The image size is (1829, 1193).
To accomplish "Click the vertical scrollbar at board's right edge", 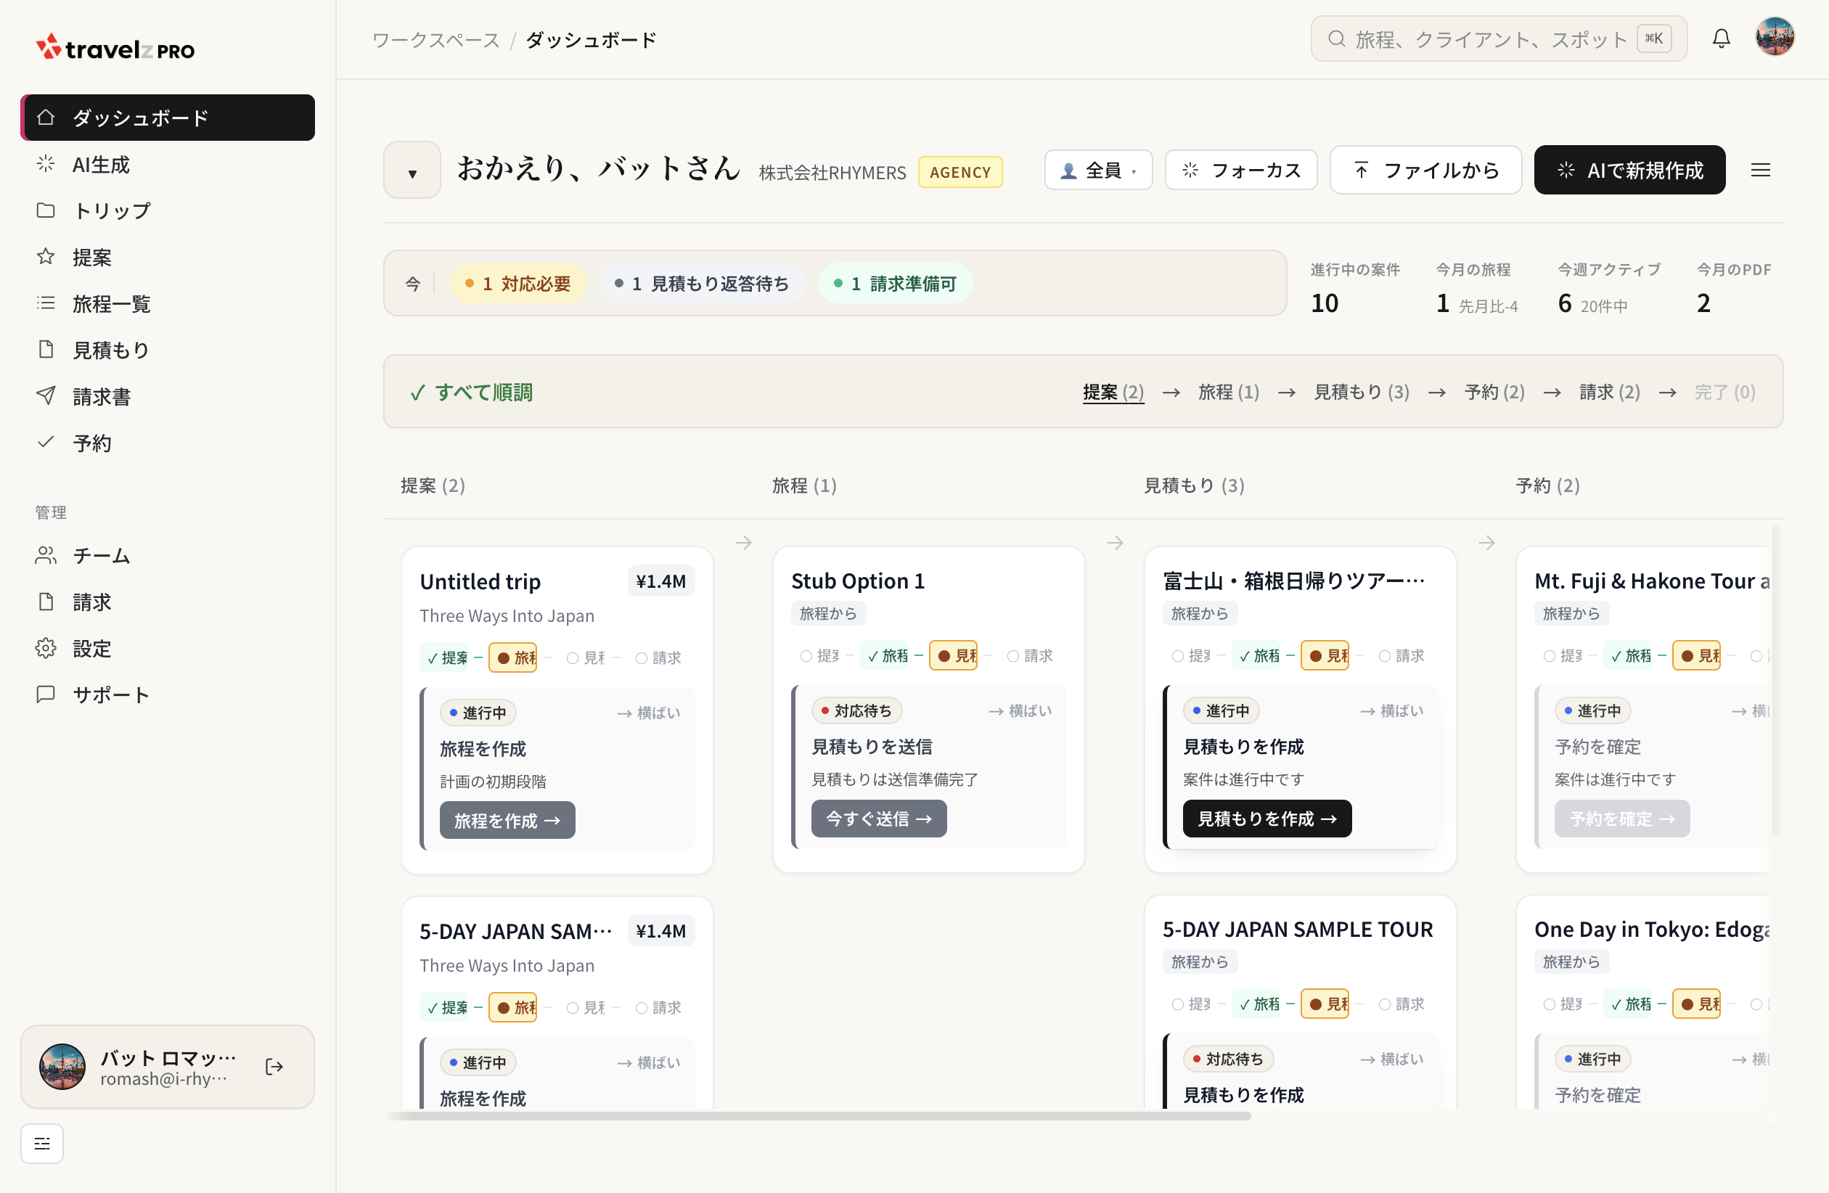I will click(x=1775, y=680).
